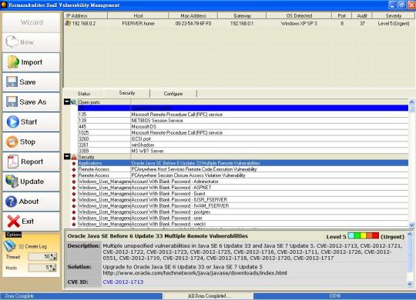Image resolution: width=416 pixels, height=300 pixels.
Task: Click the 100% progress bar
Action: tap(334, 295)
